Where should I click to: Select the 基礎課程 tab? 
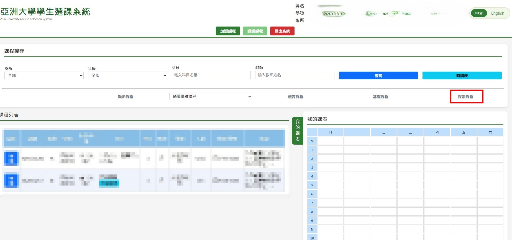click(380, 97)
